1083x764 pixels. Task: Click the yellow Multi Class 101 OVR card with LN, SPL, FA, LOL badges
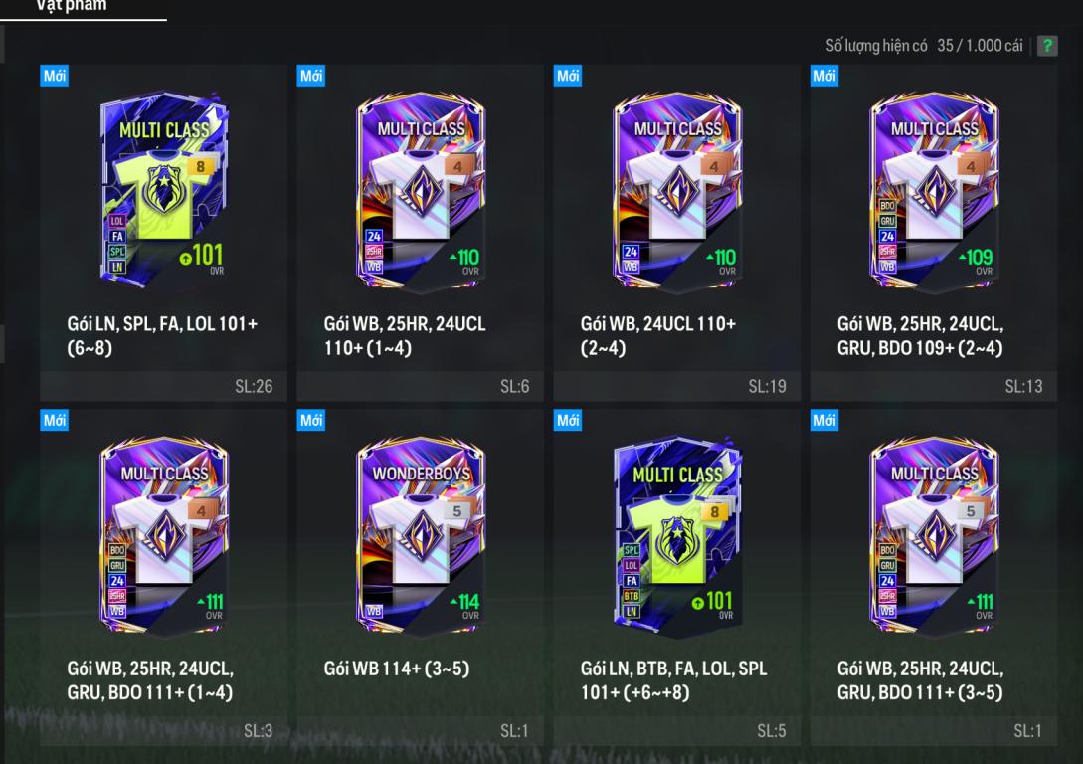point(164,189)
